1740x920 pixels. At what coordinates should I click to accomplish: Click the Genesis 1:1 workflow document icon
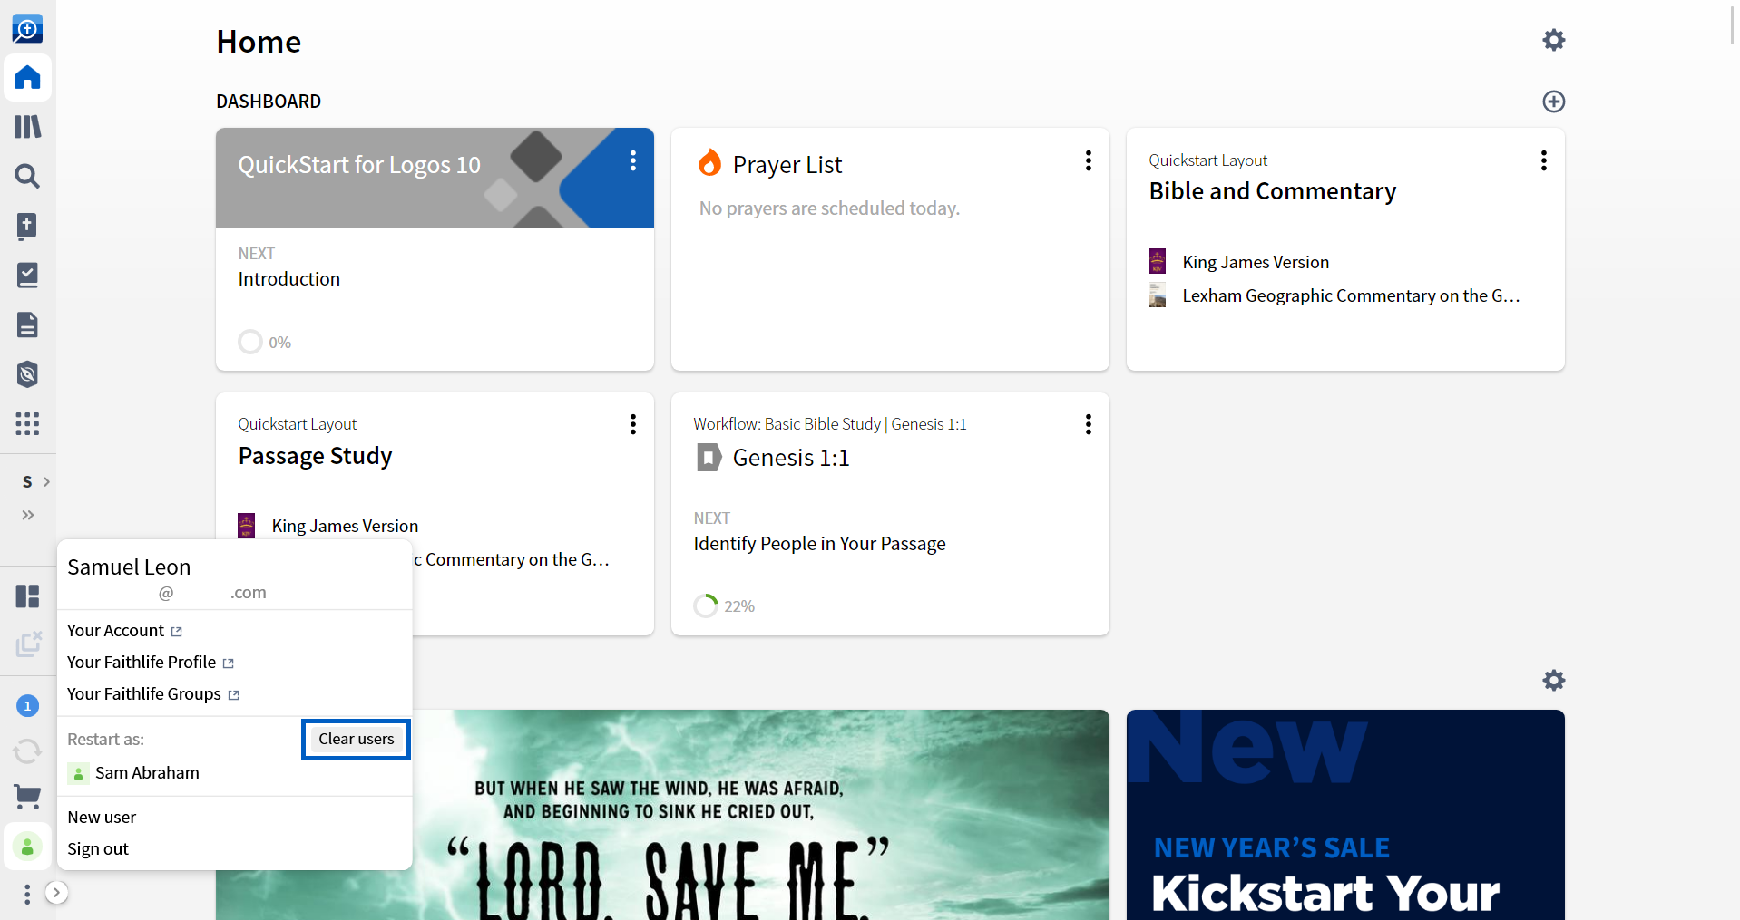coord(709,458)
